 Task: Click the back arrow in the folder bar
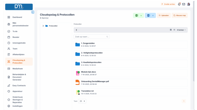click(x=76, y=30)
